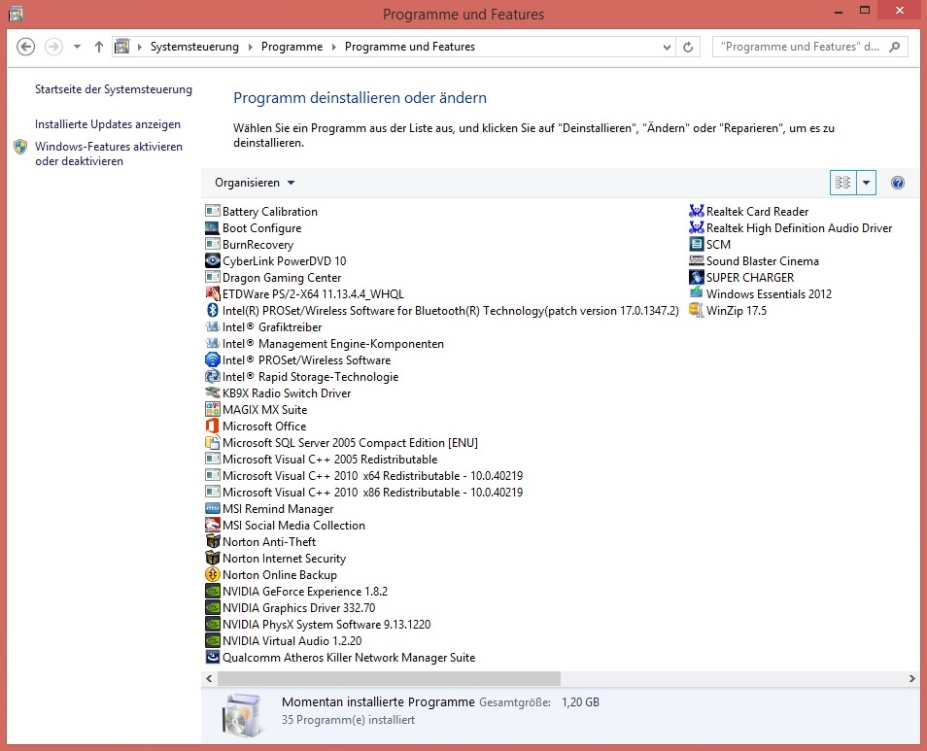Image resolution: width=927 pixels, height=751 pixels.
Task: Select Intel Management Engine-Komponenten entry
Action: tap(324, 343)
